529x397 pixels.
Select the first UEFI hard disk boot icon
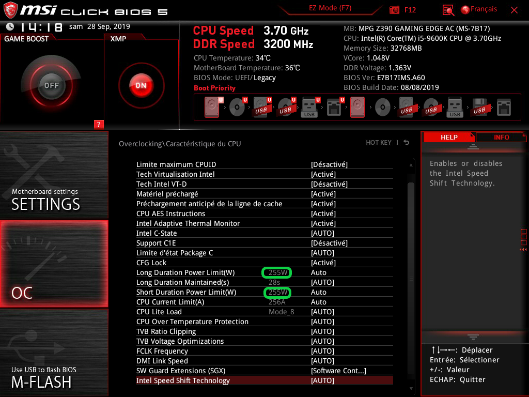point(212,107)
